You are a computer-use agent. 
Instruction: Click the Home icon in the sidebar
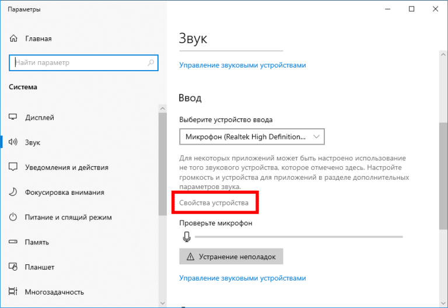tap(13, 38)
